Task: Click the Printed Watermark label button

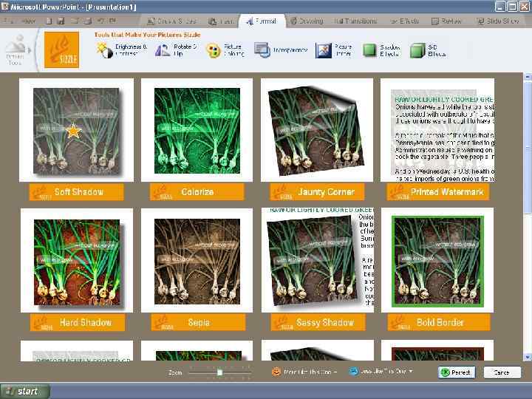Action: [437, 192]
